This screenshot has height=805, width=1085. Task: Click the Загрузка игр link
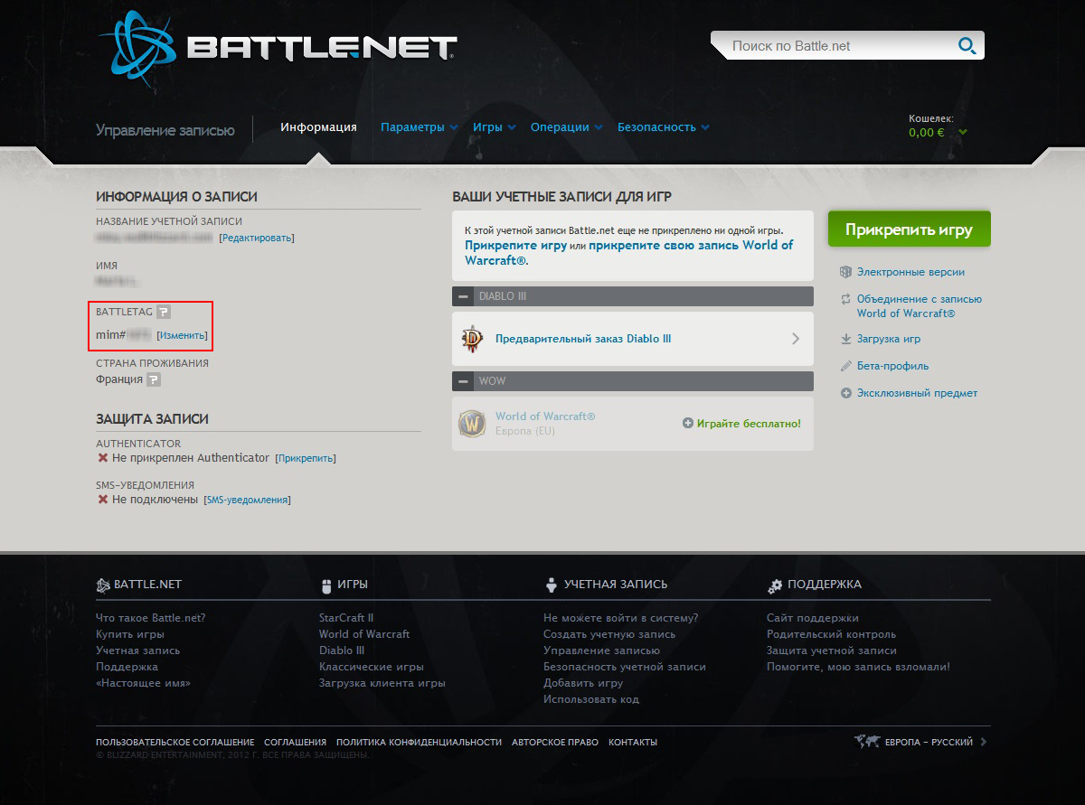click(x=889, y=339)
